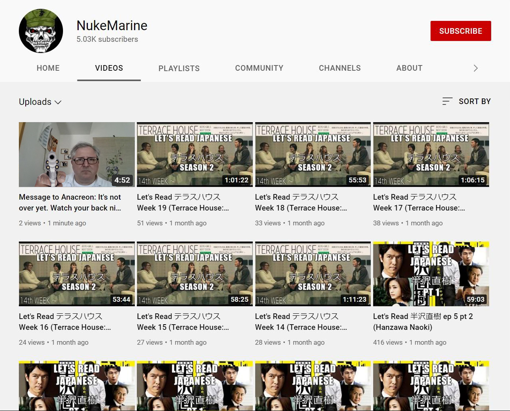
Task: Open the Home tab
Action: [48, 68]
